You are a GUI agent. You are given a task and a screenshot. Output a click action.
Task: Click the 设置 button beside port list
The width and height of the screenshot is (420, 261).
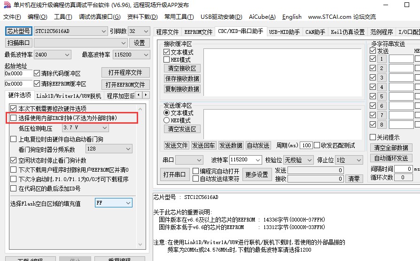tap(139, 43)
